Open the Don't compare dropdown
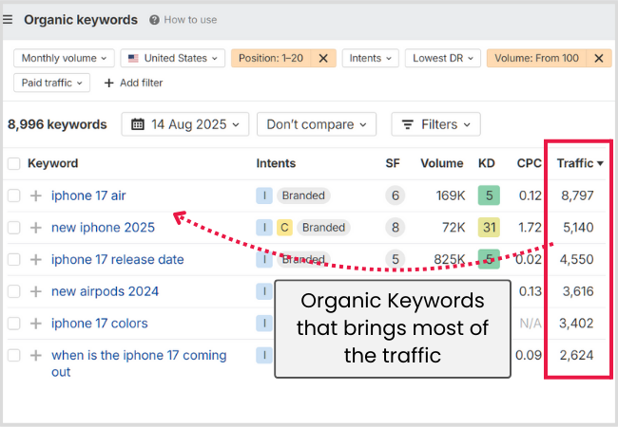Image resolution: width=618 pixels, height=427 pixels. click(x=317, y=124)
